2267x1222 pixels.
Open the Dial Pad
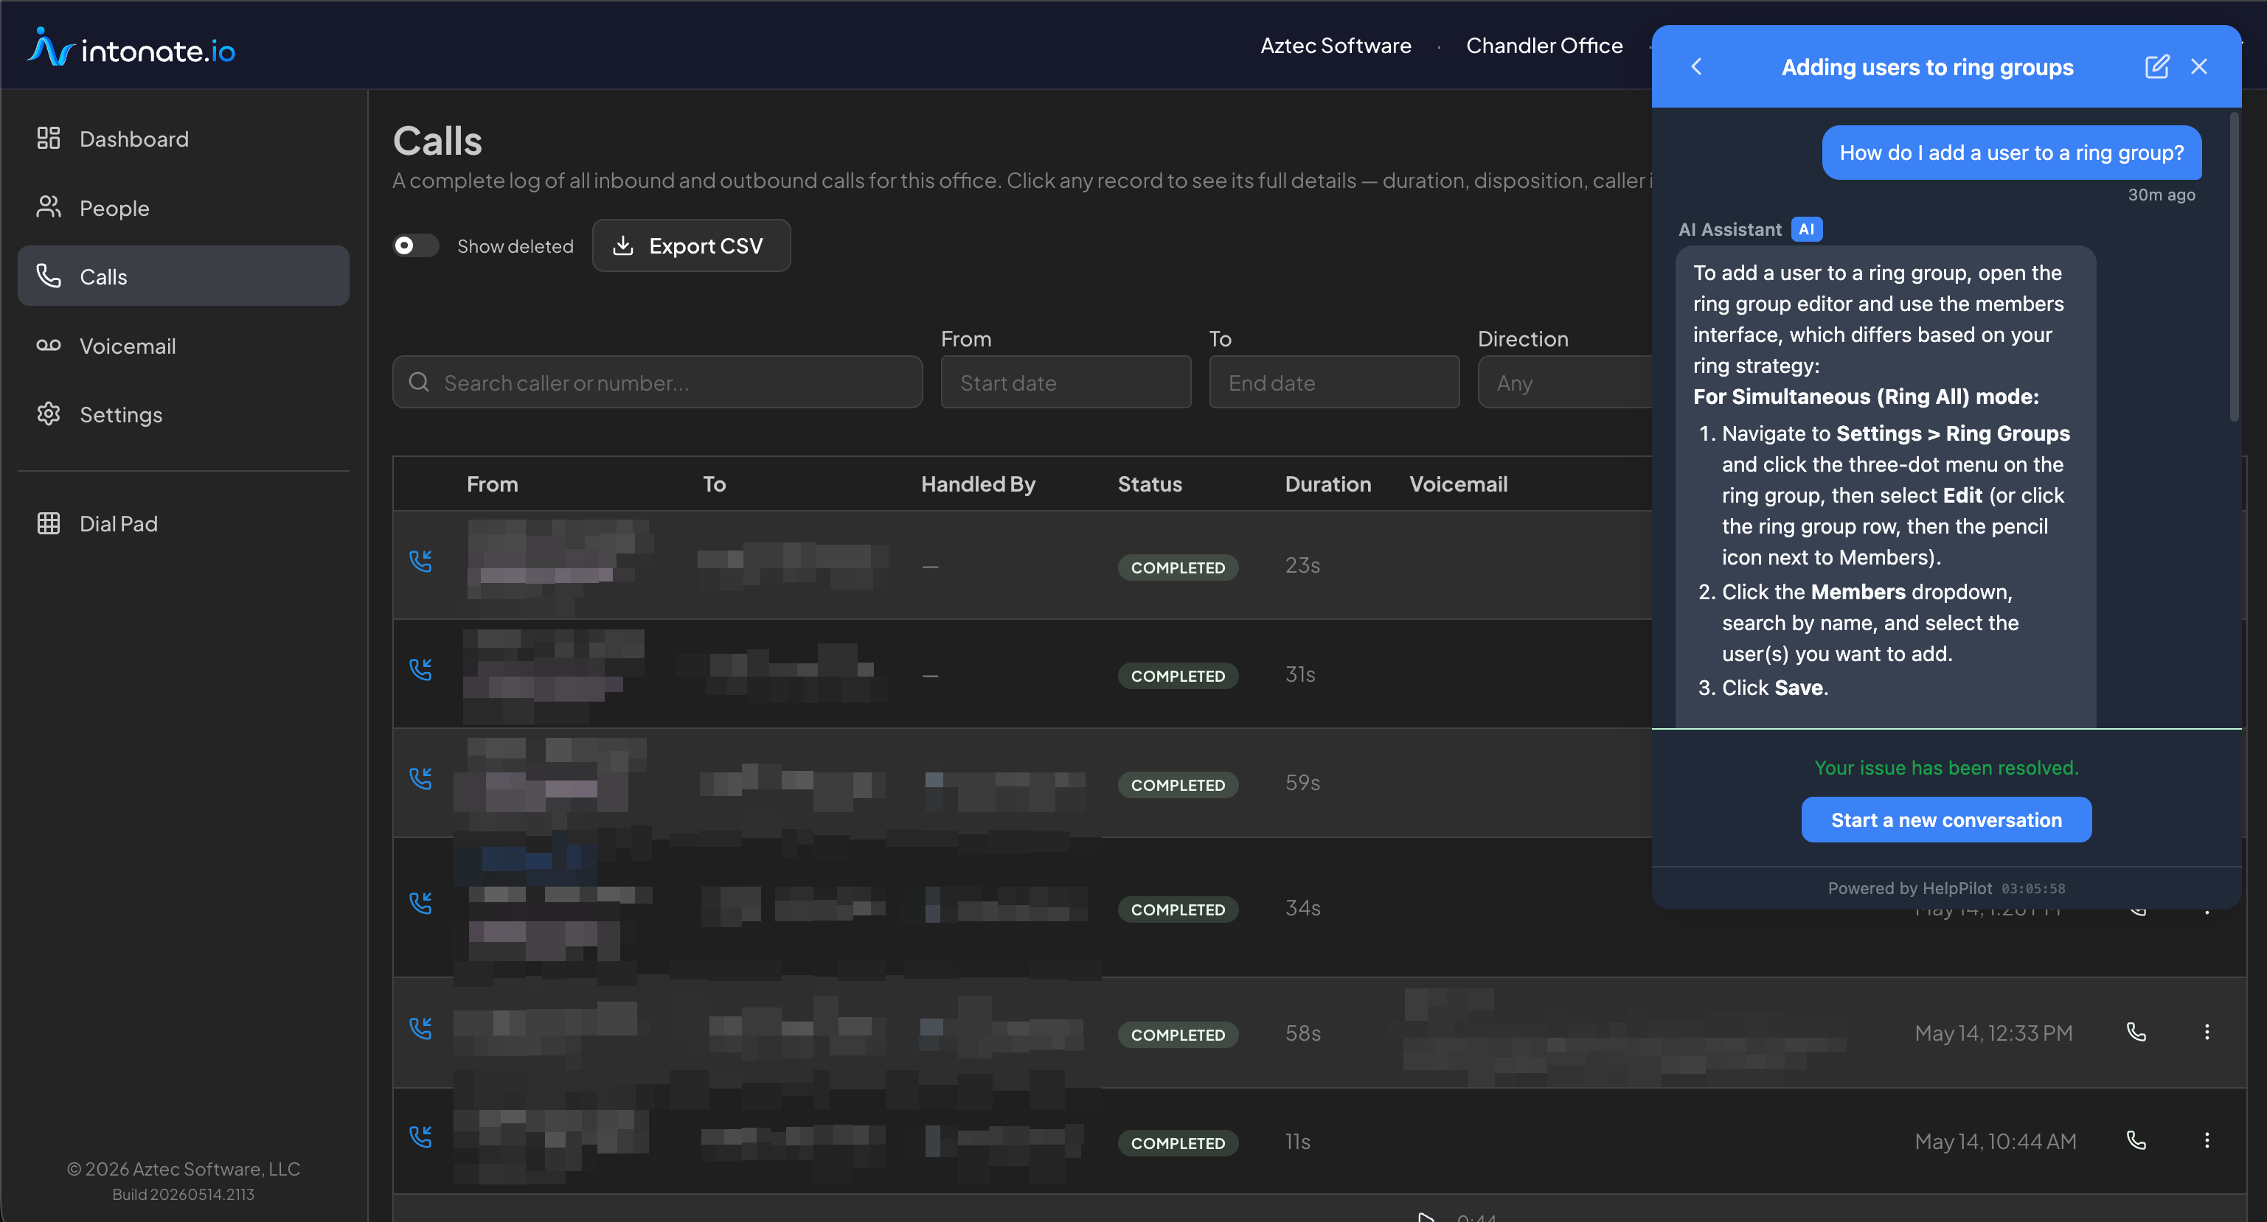[x=183, y=523]
